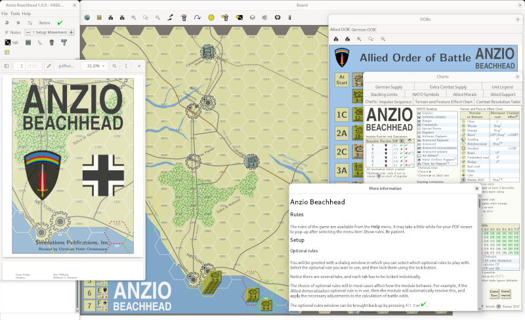Click the 'At Start' box on Allied OOB
This screenshot has height=320, width=525.
342,80
